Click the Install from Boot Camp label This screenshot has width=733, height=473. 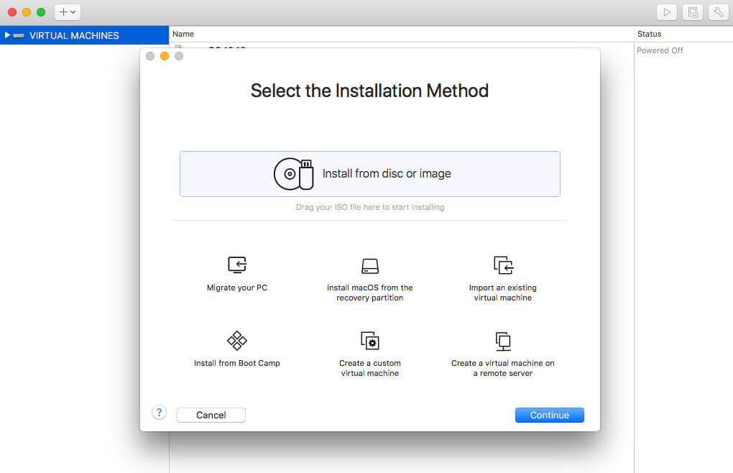click(237, 363)
